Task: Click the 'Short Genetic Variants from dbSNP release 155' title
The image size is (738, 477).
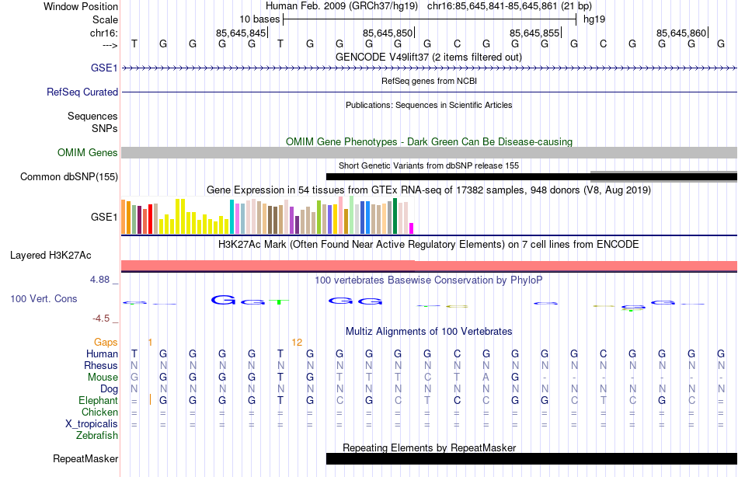Action: tap(429, 165)
